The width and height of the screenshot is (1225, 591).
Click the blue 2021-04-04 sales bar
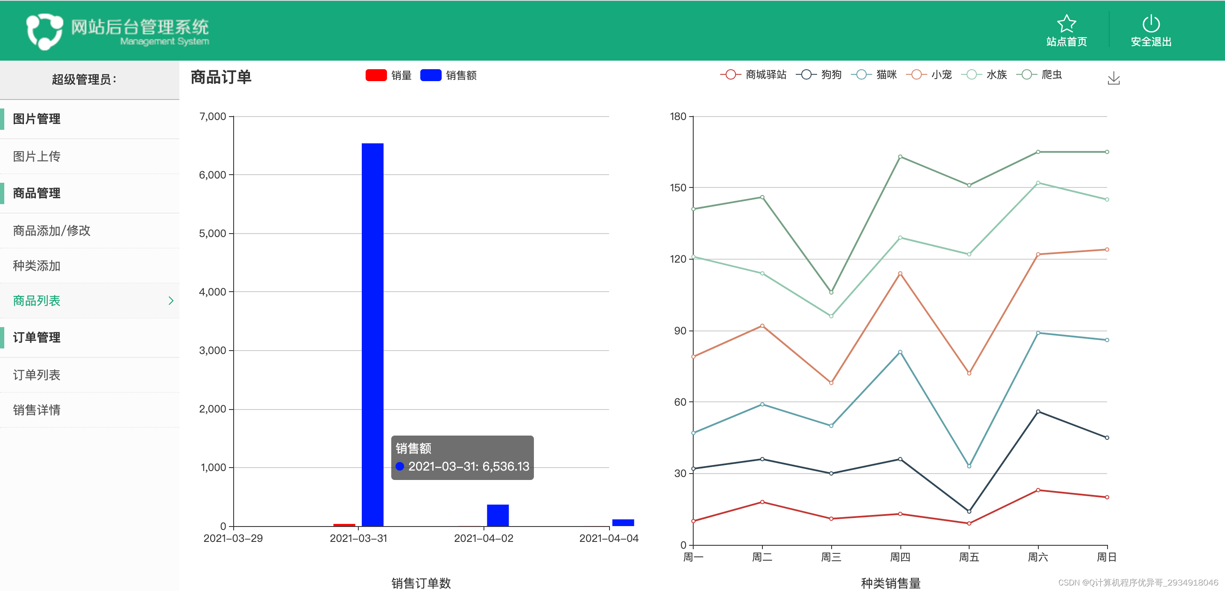tap(623, 523)
